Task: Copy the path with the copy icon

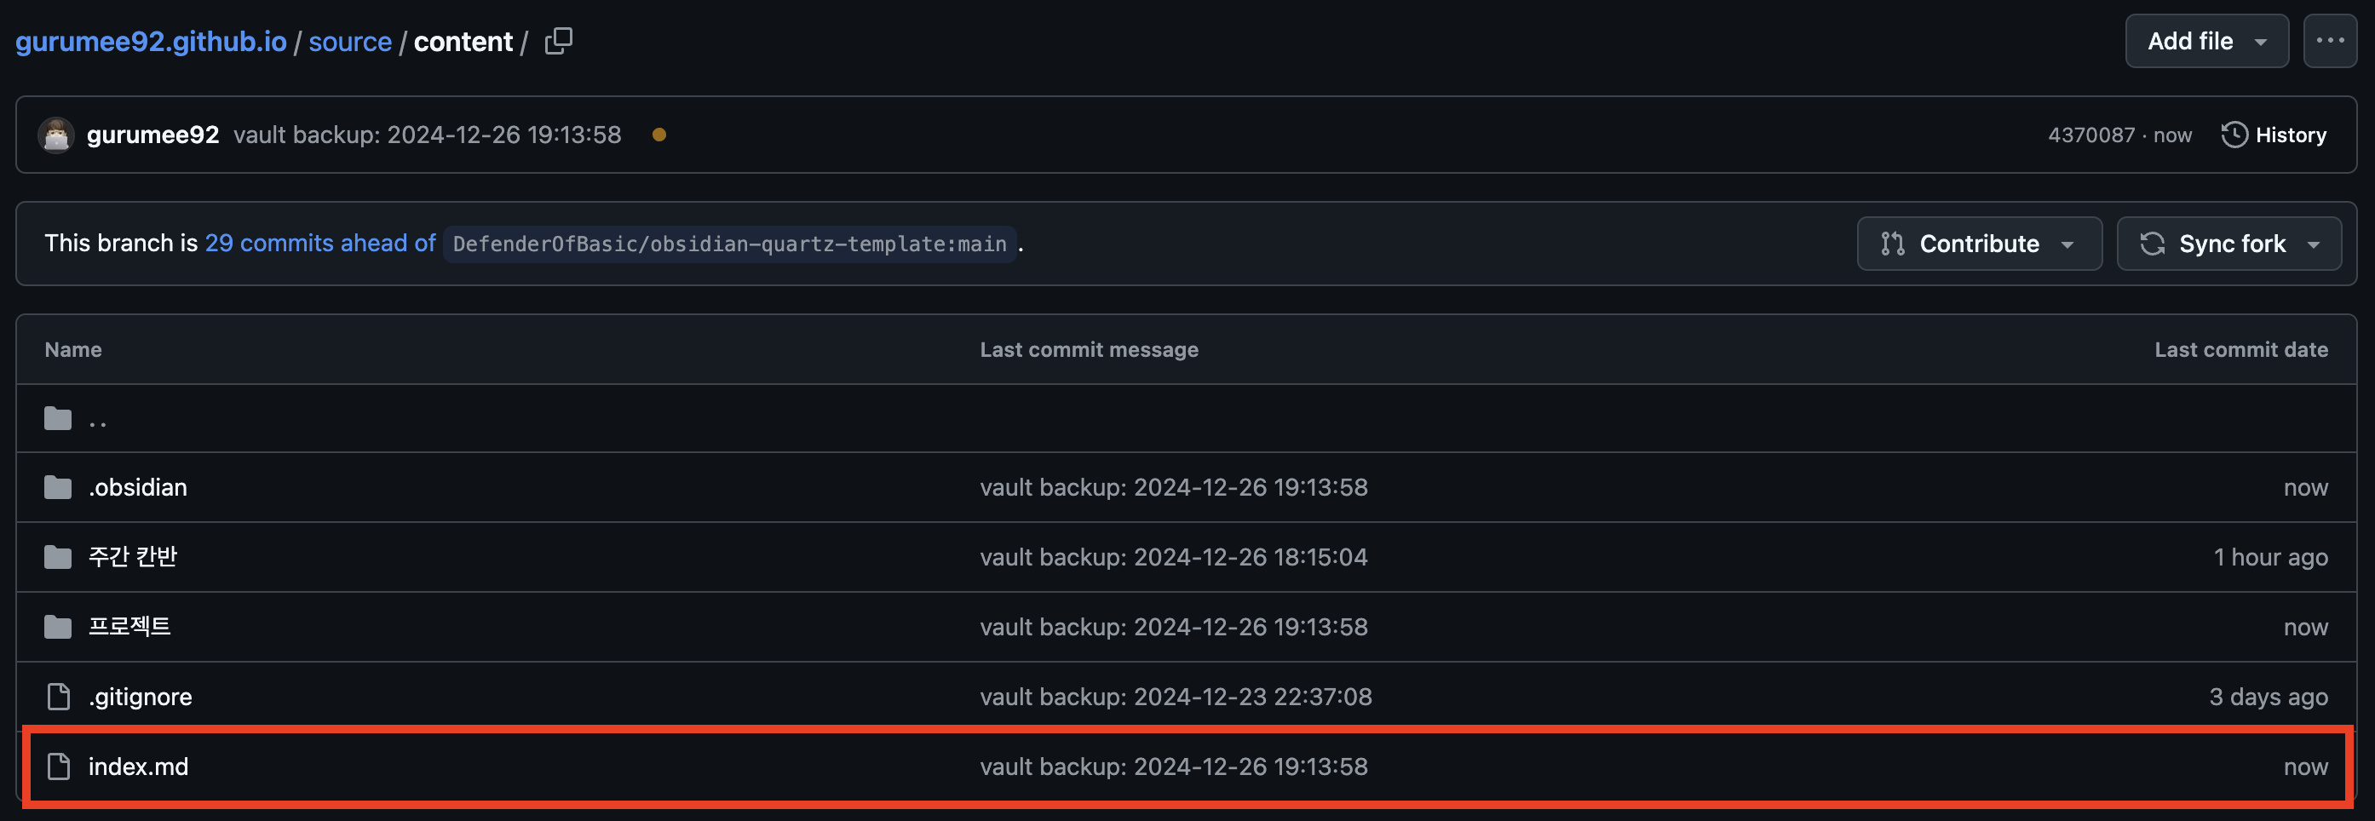Action: (x=559, y=42)
